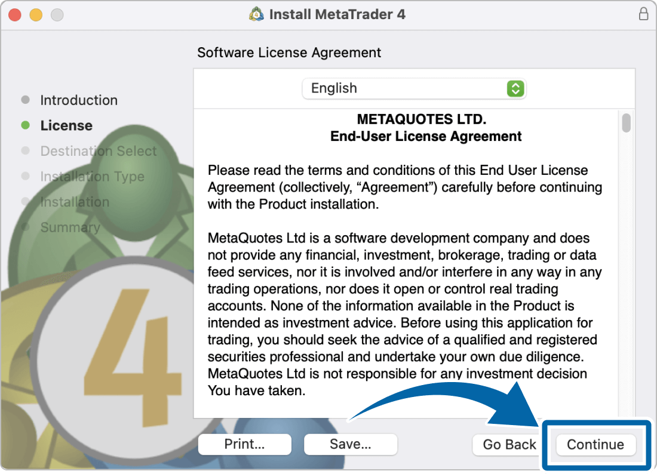Click the Installation step label
This screenshot has width=657, height=474.
[x=75, y=202]
